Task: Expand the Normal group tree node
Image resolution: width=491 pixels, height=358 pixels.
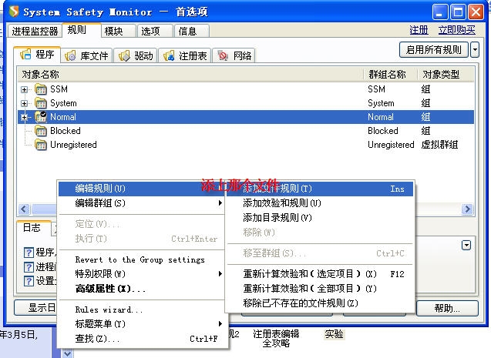Action: tap(24, 117)
